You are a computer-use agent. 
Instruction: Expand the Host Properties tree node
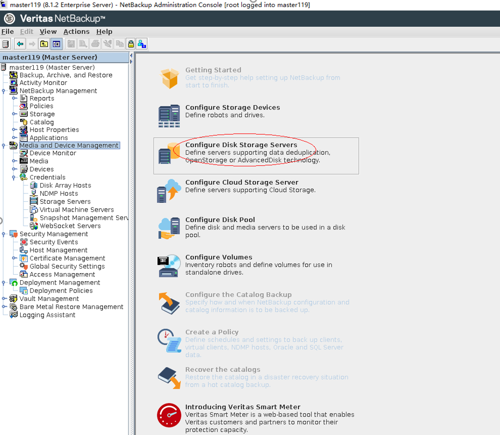point(14,130)
